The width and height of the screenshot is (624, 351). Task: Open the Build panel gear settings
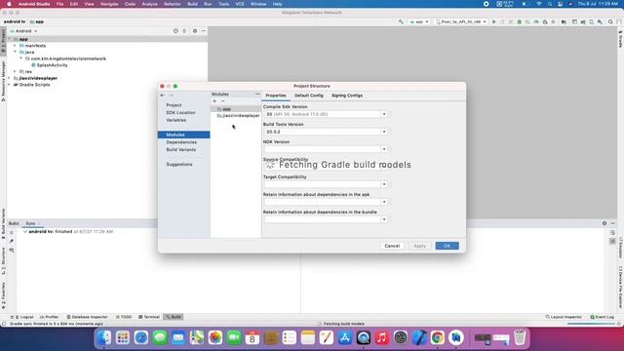pyautogui.click(x=604, y=223)
